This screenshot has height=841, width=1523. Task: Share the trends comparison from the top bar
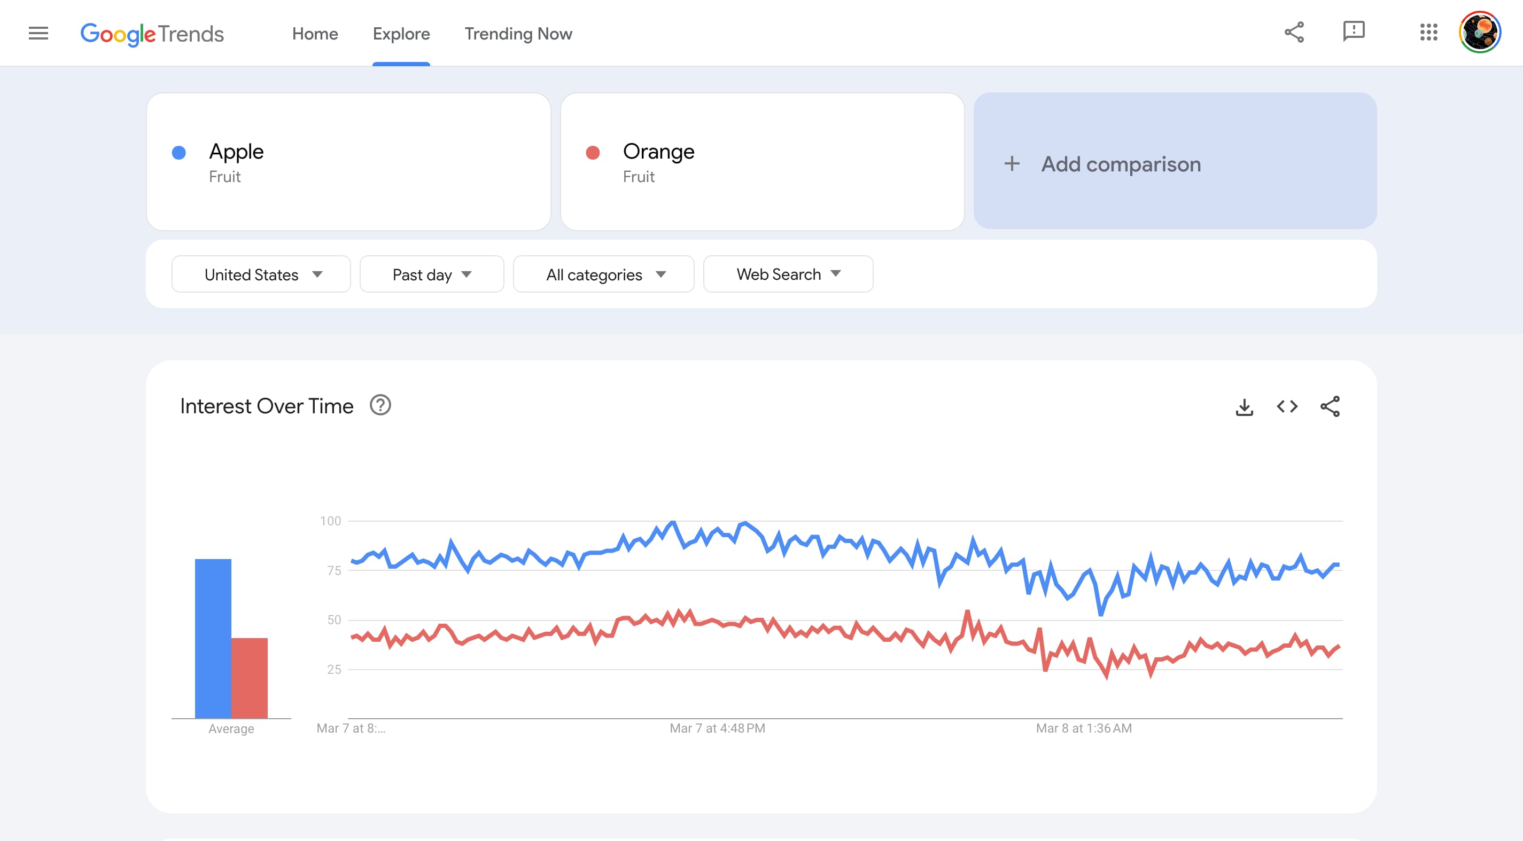point(1293,33)
